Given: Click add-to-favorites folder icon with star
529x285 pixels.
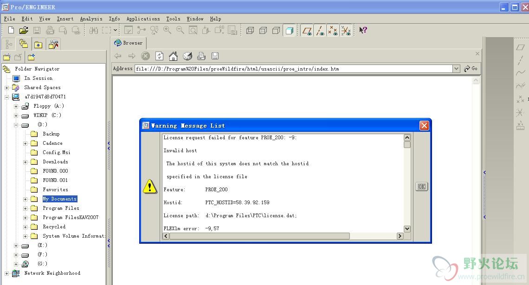Looking at the screenshot, I should pyautogui.click(x=32, y=58).
